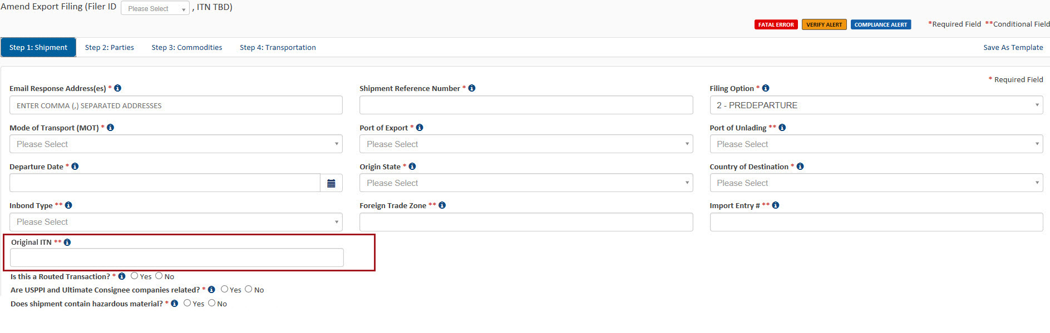
Task: Open the Mode of Transport dropdown
Action: coord(176,144)
